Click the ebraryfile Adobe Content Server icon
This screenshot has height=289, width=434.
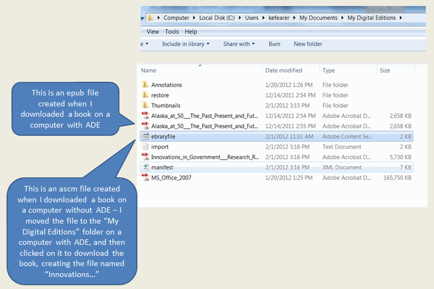[x=145, y=136]
